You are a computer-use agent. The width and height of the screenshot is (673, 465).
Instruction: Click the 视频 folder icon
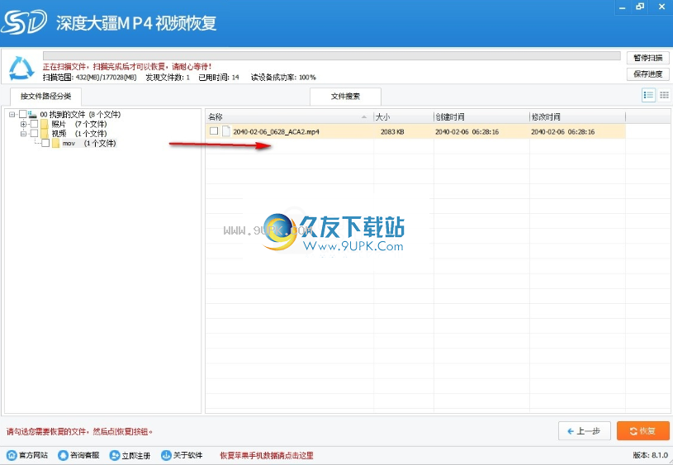(45, 134)
